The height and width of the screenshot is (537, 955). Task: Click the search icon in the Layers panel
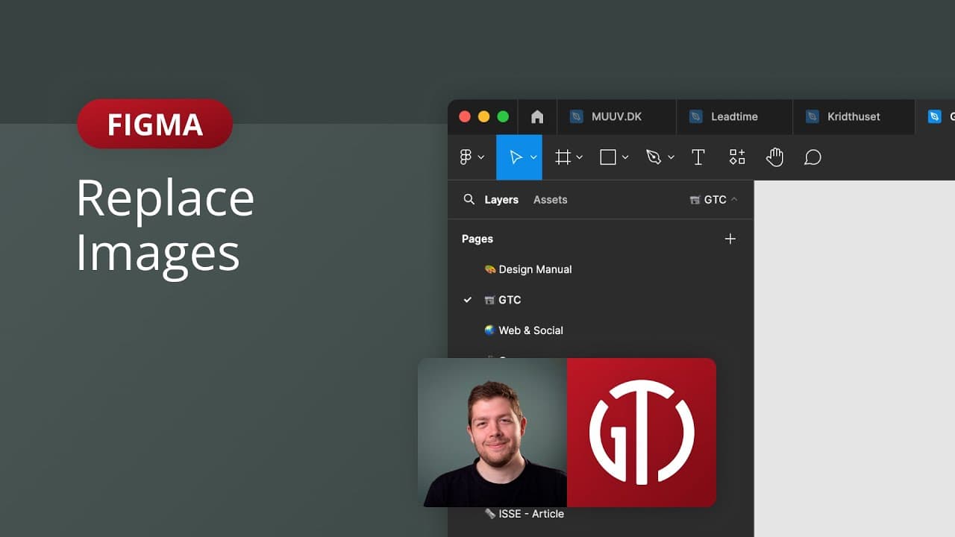469,199
